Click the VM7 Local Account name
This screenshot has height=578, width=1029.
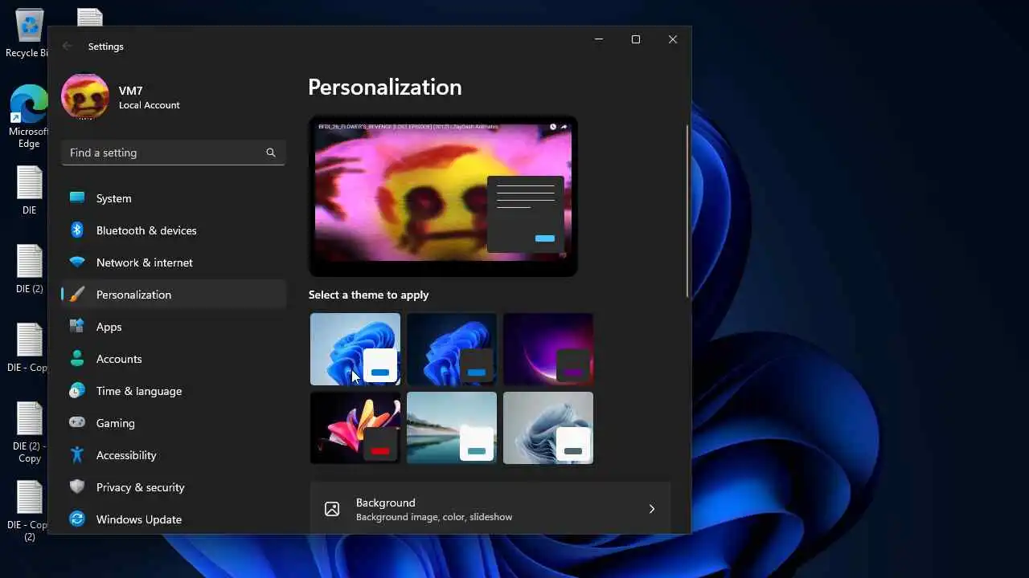[x=150, y=97]
